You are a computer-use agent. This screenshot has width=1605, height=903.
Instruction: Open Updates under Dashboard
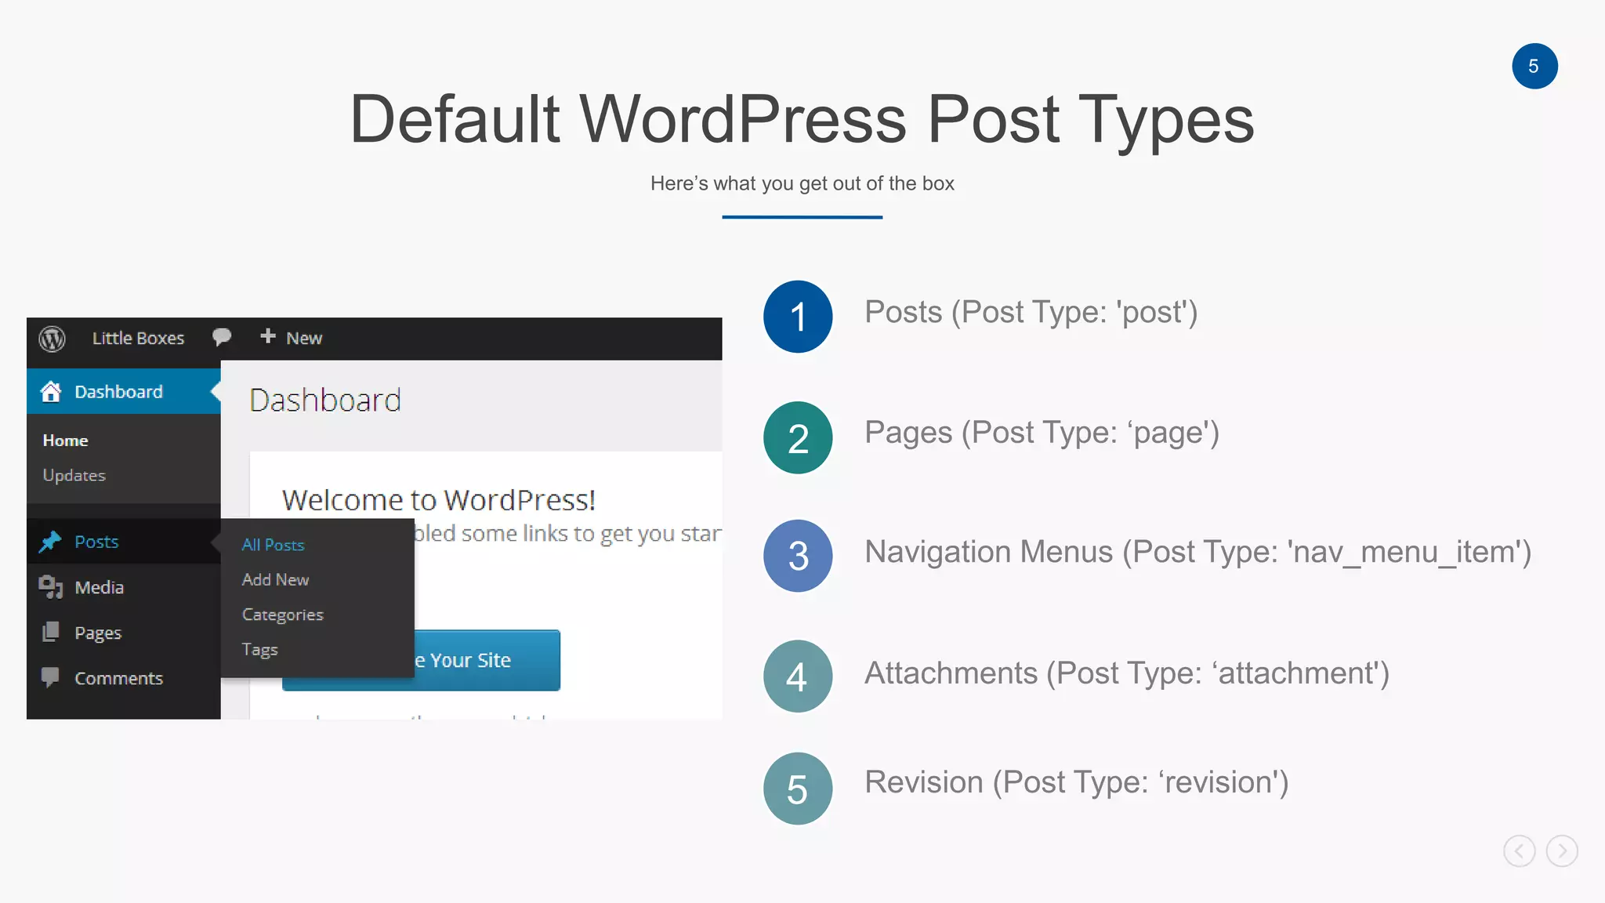74,476
